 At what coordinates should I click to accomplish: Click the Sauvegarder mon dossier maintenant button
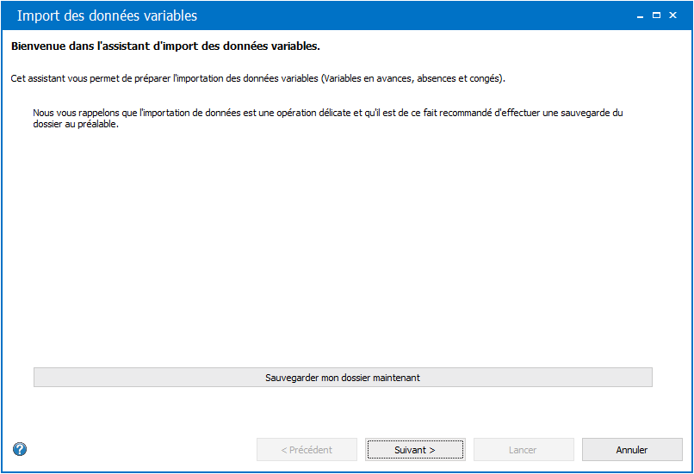[x=343, y=378]
